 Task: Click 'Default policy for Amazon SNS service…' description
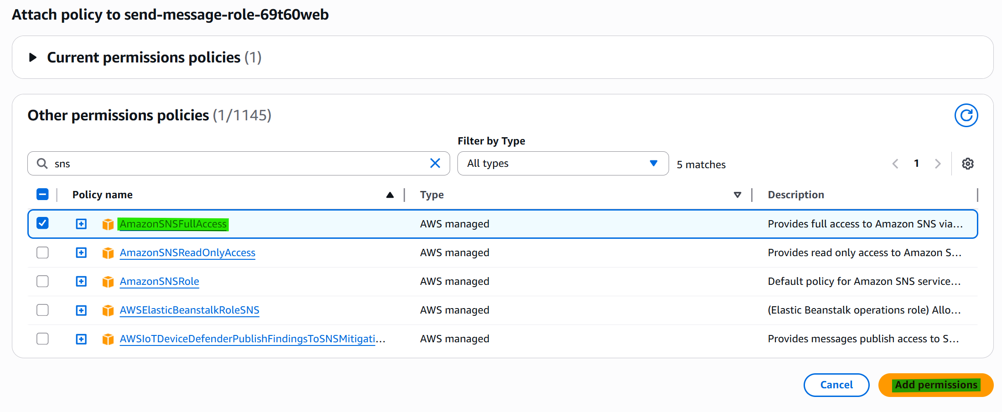pyautogui.click(x=864, y=281)
